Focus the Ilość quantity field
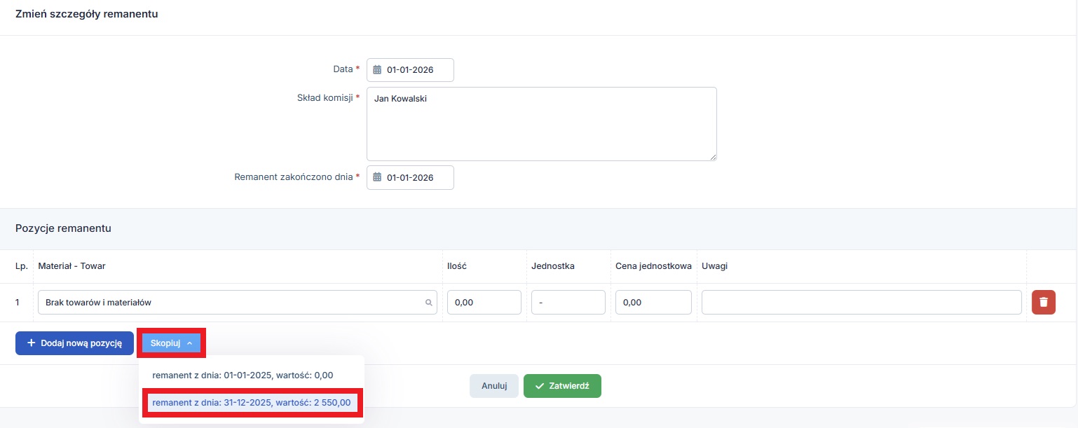 pyautogui.click(x=484, y=303)
